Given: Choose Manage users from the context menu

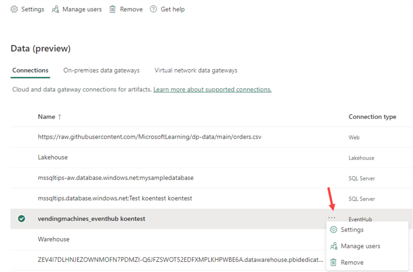Looking at the screenshot, I should coord(360,246).
